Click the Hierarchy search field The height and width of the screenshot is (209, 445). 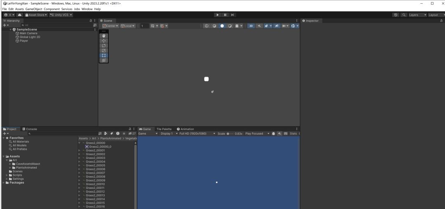tap(57, 25)
